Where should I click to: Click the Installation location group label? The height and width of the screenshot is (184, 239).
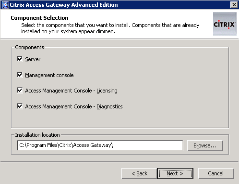click(x=37, y=135)
